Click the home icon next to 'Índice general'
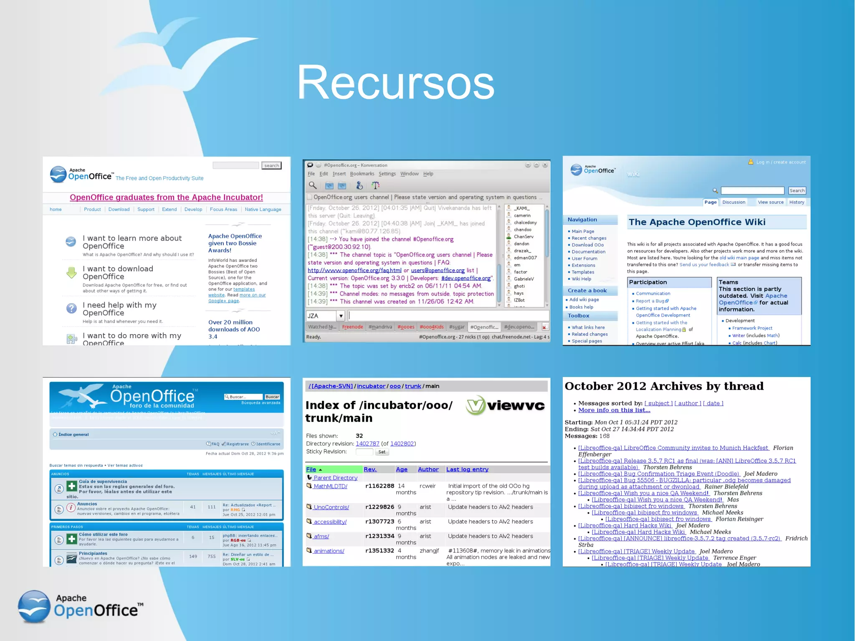 pyautogui.click(x=55, y=434)
